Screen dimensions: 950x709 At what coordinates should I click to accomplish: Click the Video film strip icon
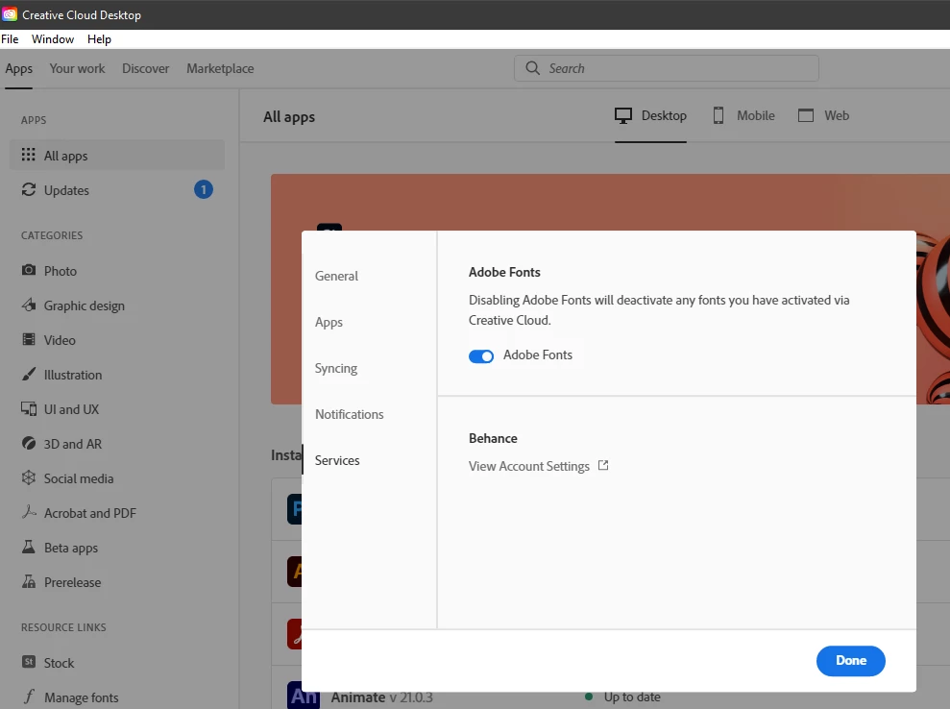(29, 339)
